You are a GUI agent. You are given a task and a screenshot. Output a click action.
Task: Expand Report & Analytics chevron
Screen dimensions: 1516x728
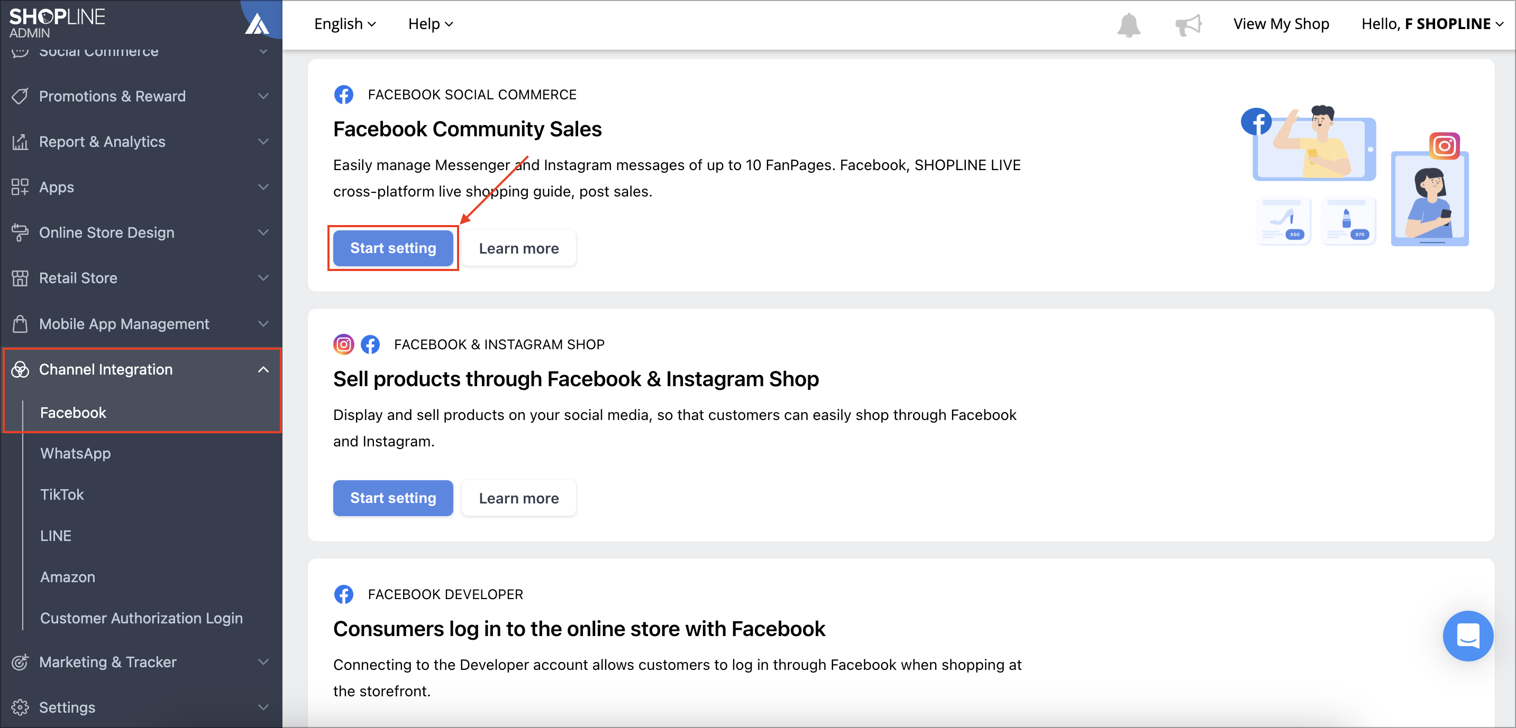[263, 142]
